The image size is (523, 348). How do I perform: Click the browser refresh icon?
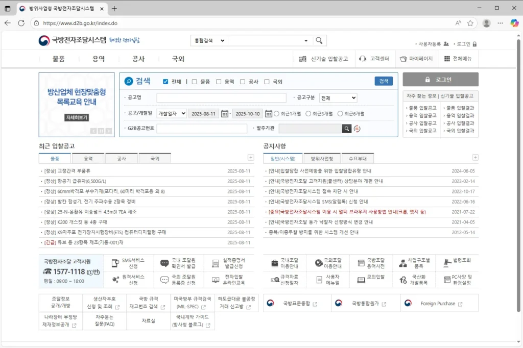tap(21, 23)
